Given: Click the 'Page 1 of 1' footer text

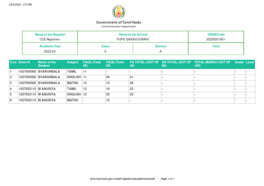Looking at the screenshot, I should pyautogui.click(x=167, y=179).
